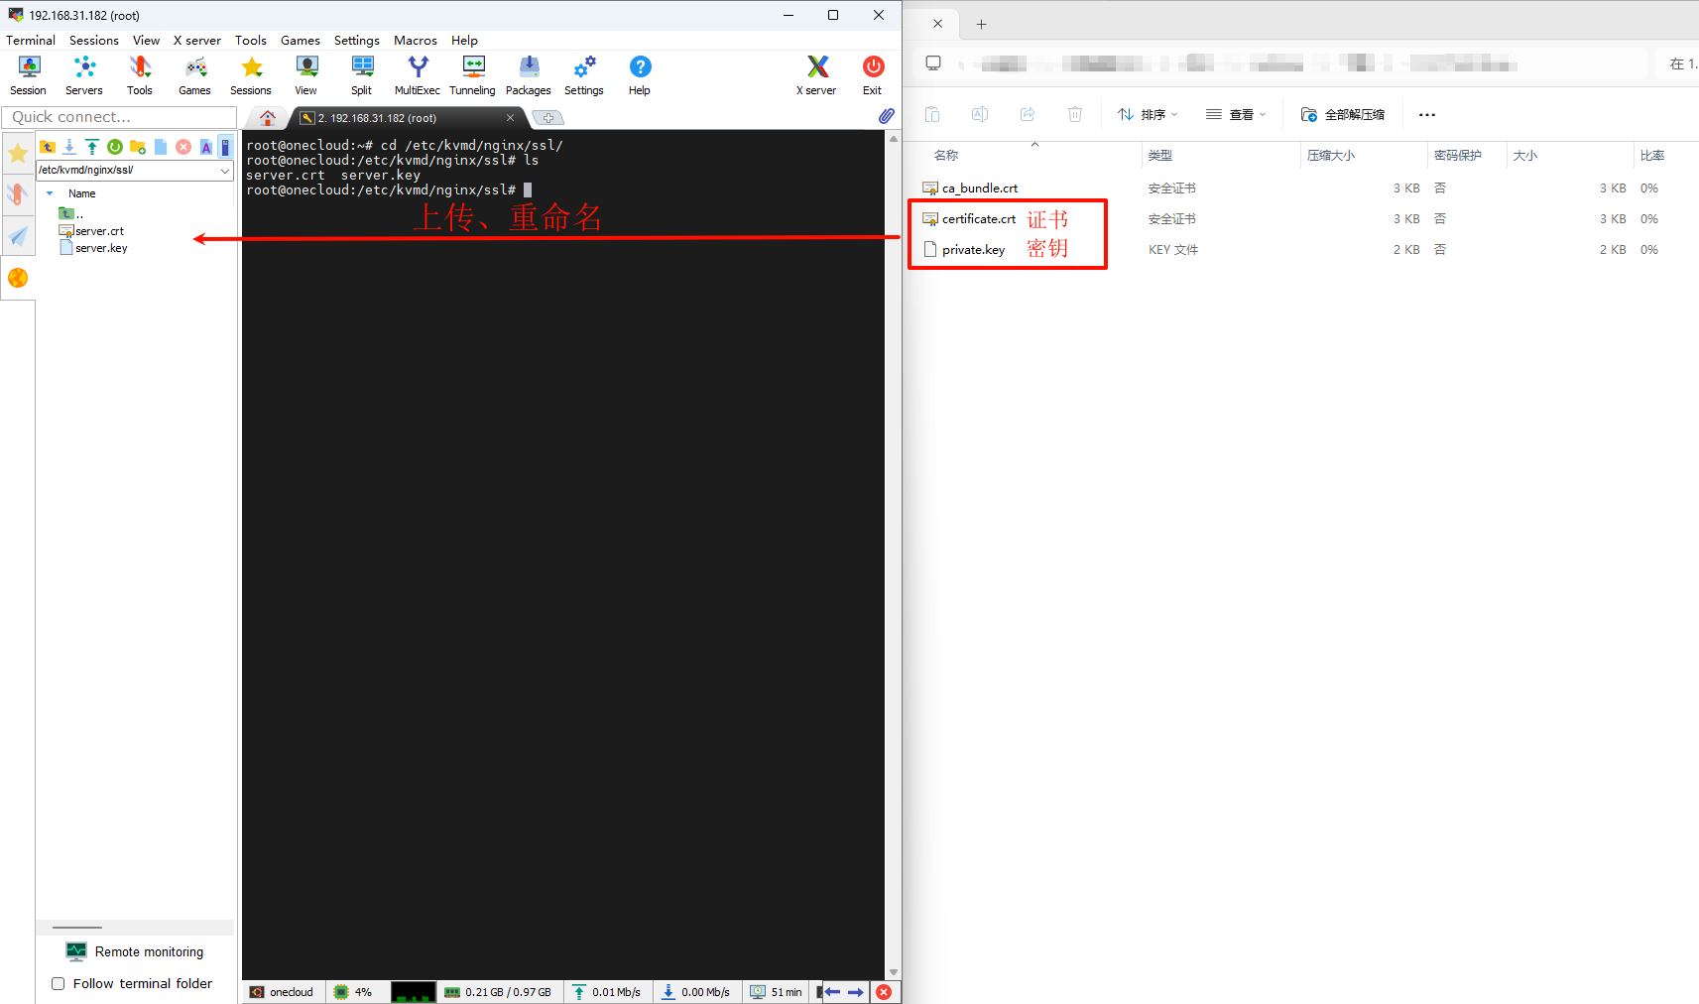This screenshot has width=1699, height=1004.
Task: Open the Macros paper-plane sidebar tab
Action: tap(18, 236)
